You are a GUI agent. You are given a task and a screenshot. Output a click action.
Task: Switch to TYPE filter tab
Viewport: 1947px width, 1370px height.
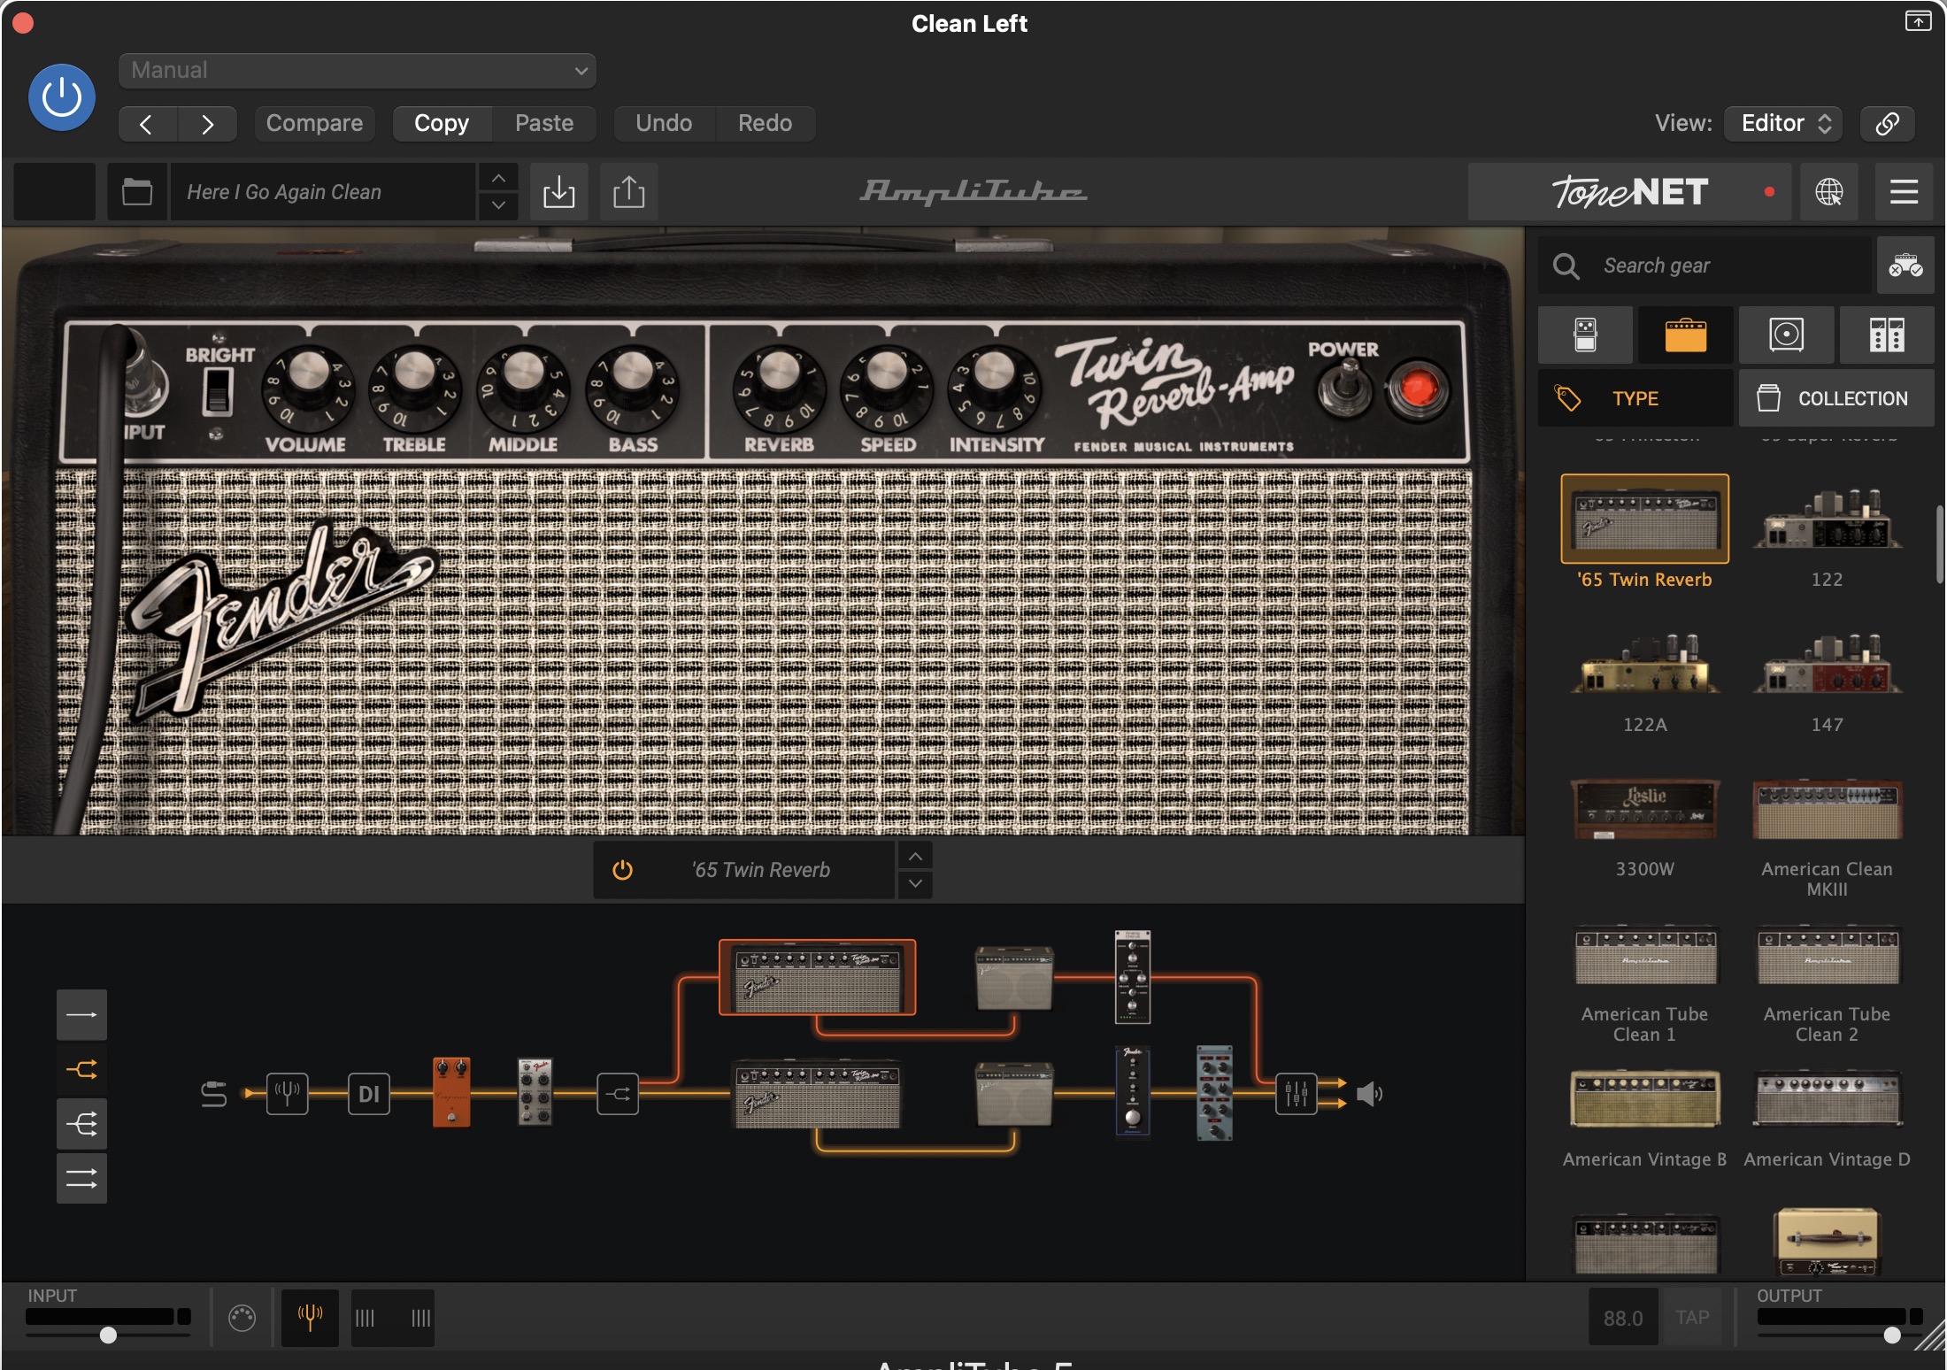click(x=1635, y=398)
